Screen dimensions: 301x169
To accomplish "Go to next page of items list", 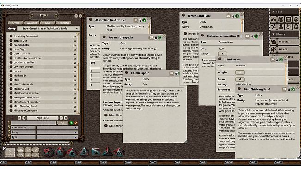I will pos(61,118).
